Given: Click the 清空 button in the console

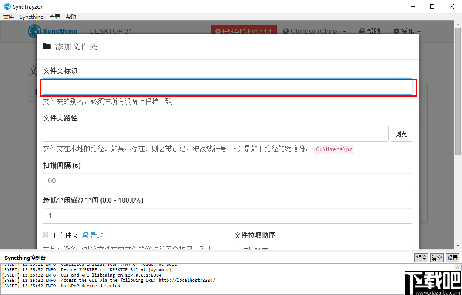Looking at the screenshot, I should [436, 258].
